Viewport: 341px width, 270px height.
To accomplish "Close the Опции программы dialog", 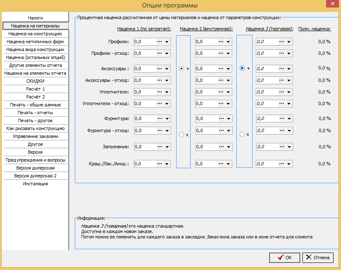I will click(x=333, y=4).
